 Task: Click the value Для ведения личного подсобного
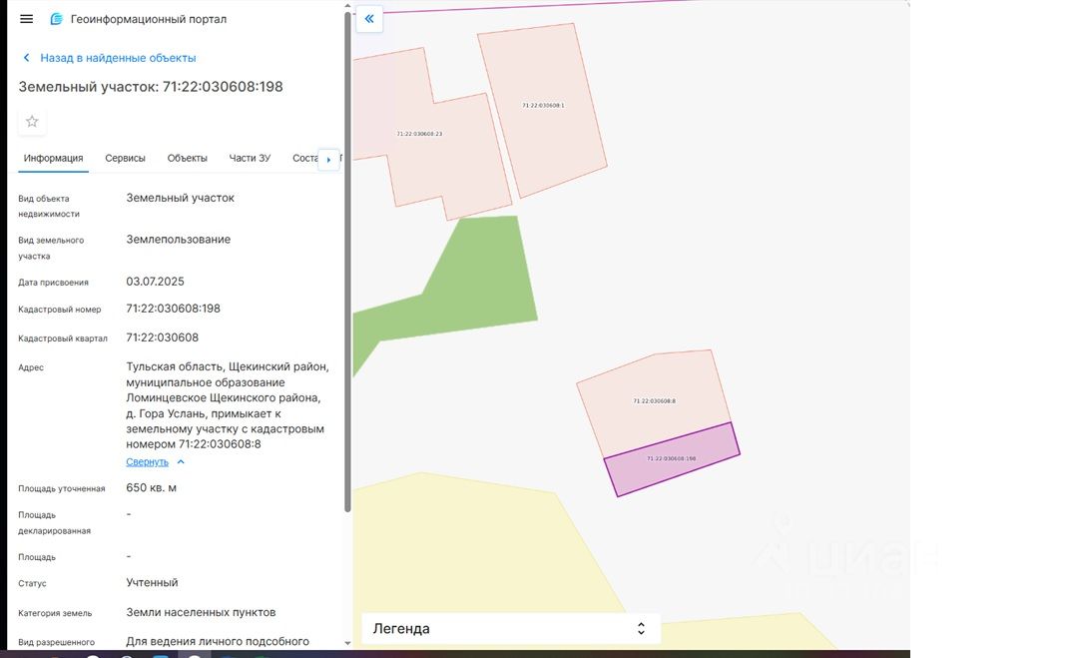pyautogui.click(x=218, y=642)
